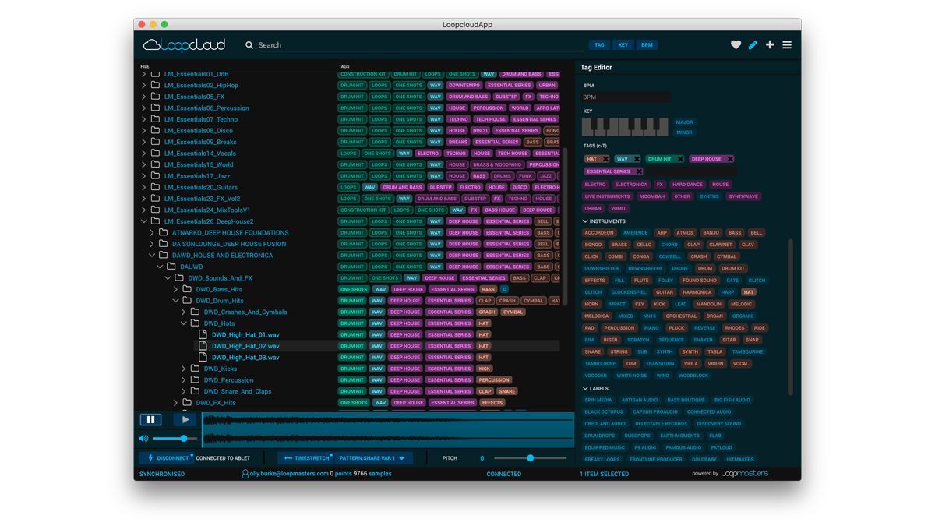Toggle the AMBIENCE instrument tag
This screenshot has height=526, width=935.
click(x=635, y=232)
